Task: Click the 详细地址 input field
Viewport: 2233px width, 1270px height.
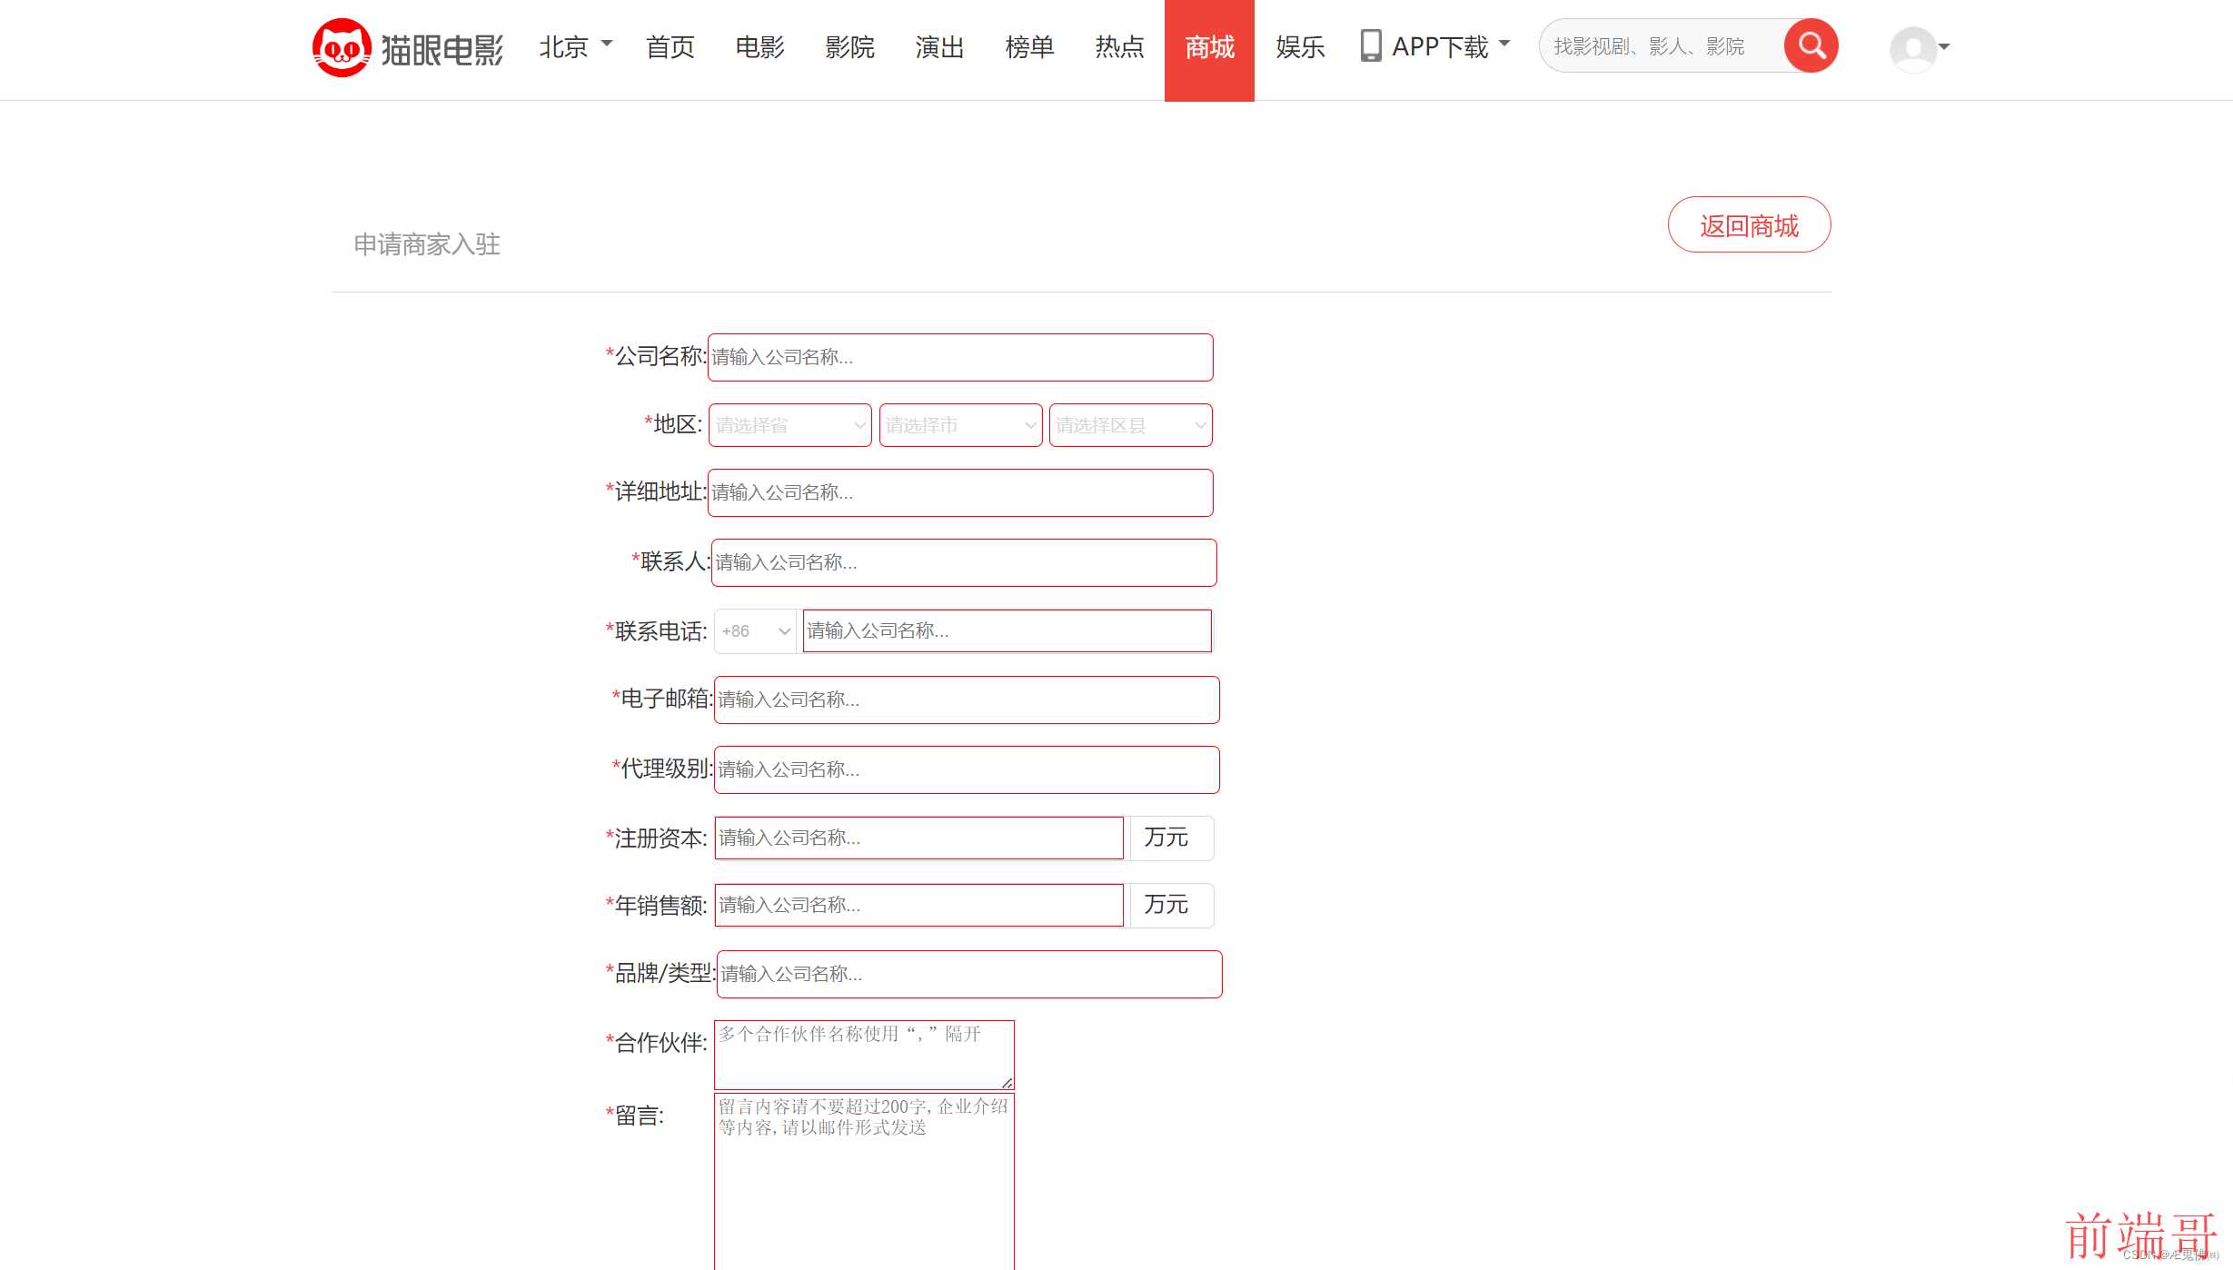Action: (x=960, y=492)
